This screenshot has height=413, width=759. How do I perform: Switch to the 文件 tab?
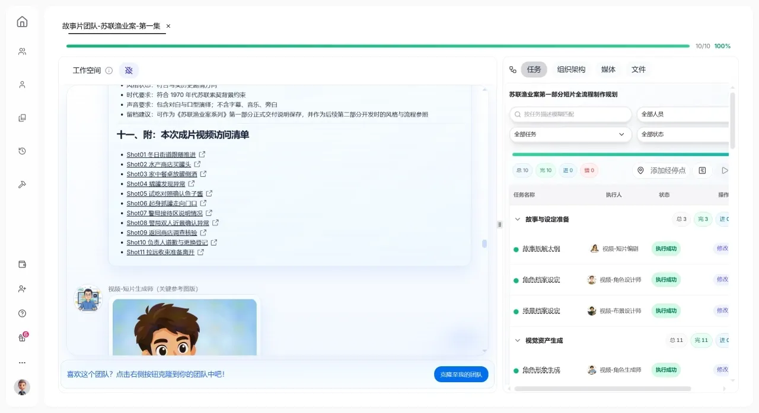click(639, 70)
